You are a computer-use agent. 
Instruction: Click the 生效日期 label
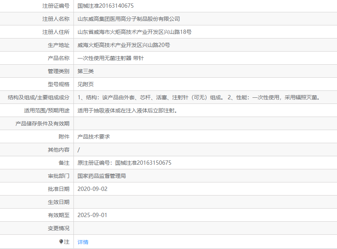coord(58,202)
